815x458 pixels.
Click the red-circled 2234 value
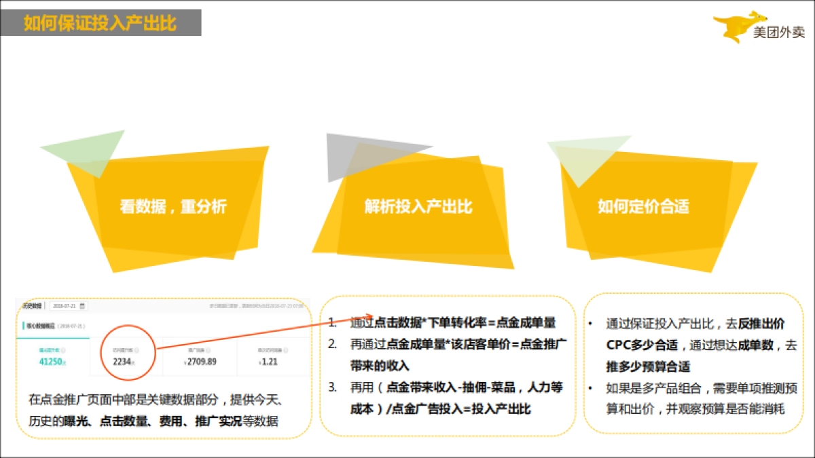(123, 361)
